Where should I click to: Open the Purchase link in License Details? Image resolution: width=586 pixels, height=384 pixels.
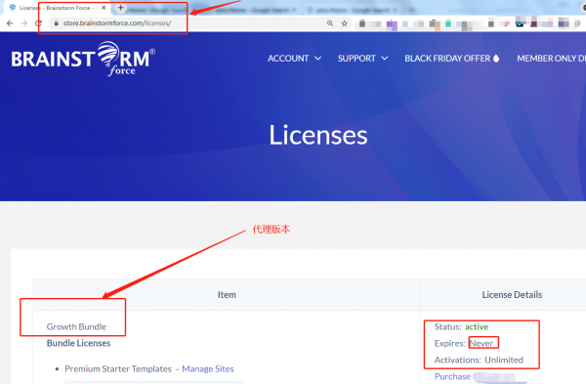click(x=452, y=376)
